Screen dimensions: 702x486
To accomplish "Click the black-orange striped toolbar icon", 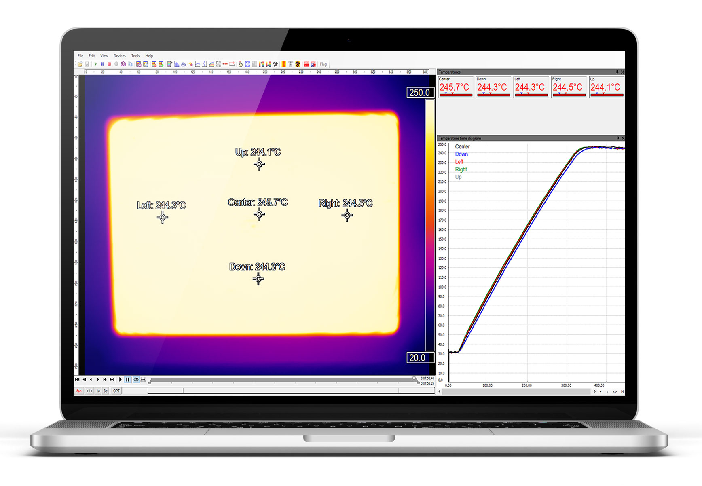I will [x=297, y=64].
